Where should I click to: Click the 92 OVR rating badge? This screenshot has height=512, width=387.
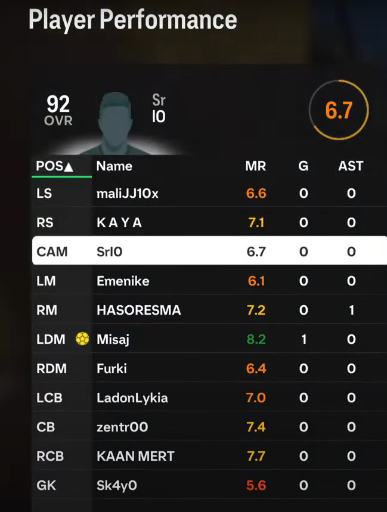(x=58, y=110)
